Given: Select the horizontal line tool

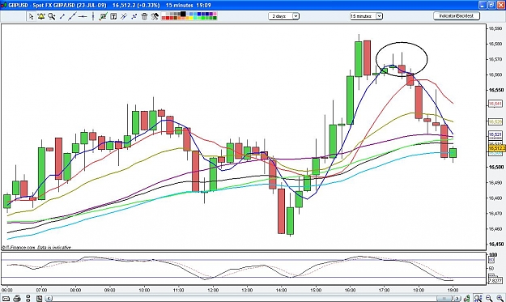Looking at the screenshot, I should pyautogui.click(x=83, y=16).
